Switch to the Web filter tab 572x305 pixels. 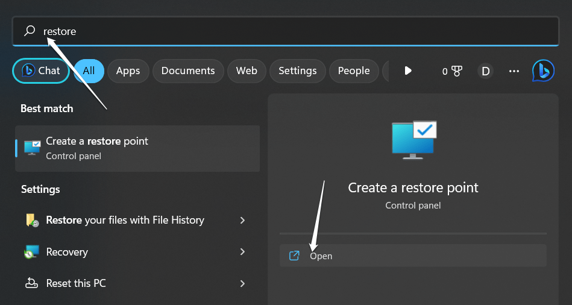[x=247, y=71]
